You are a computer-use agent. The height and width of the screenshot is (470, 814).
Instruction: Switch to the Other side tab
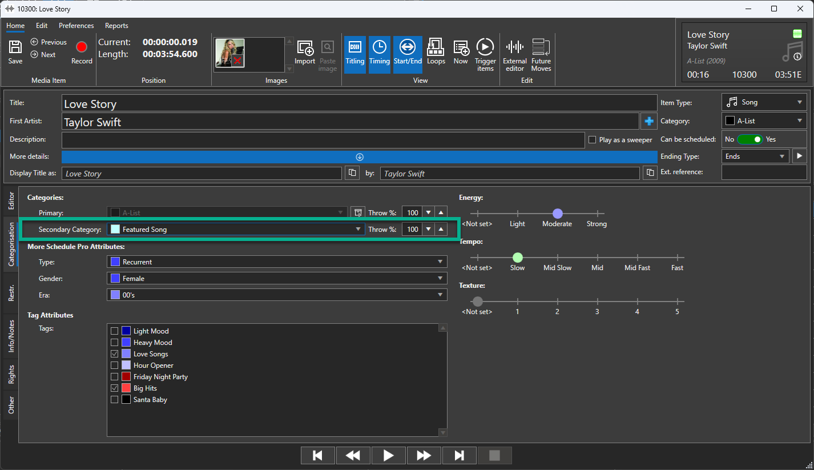(11, 405)
